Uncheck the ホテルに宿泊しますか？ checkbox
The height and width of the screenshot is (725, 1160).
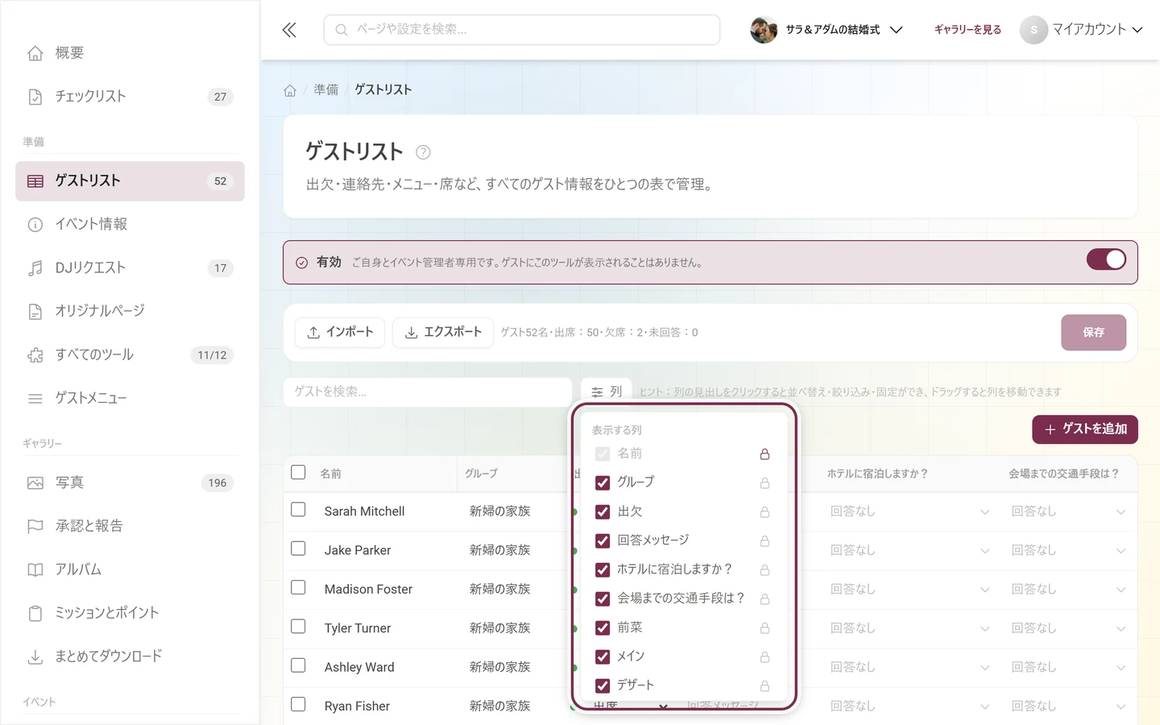(603, 570)
